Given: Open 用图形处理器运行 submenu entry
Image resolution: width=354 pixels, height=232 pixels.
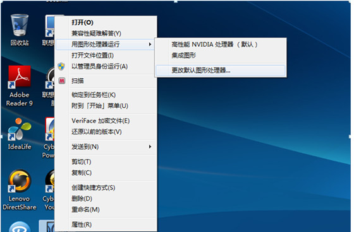Looking at the screenshot, I should click(x=105, y=44).
